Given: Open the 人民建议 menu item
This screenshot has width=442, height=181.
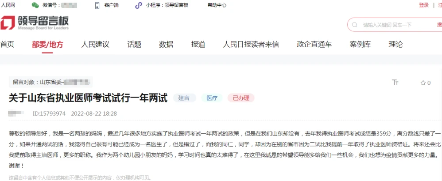Looking at the screenshot, I should click(95, 44).
